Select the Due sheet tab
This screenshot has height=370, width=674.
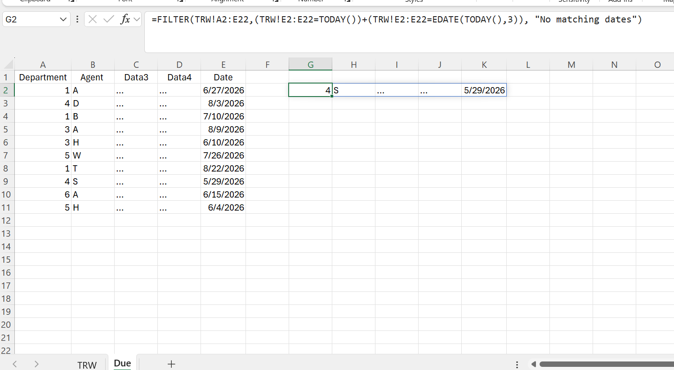pos(122,363)
